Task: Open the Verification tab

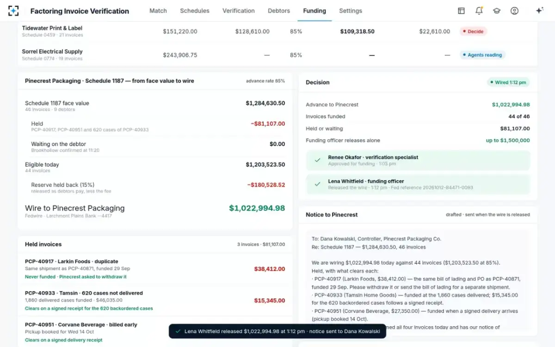Action: [x=239, y=11]
